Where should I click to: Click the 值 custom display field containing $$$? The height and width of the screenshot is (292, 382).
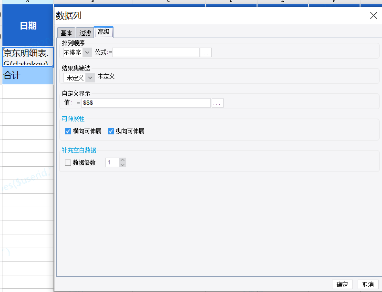point(145,103)
